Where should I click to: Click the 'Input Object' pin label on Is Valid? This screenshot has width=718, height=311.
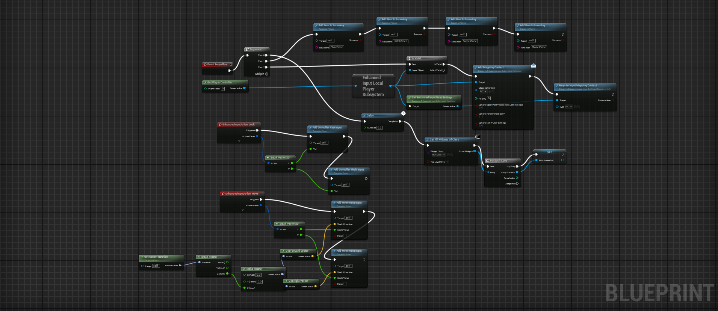point(418,70)
